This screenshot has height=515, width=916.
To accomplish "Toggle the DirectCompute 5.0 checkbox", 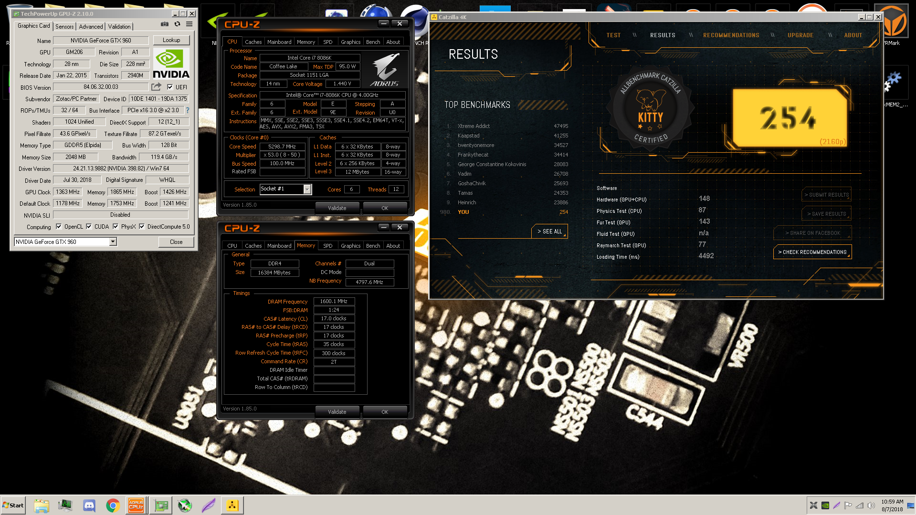I will click(x=142, y=227).
